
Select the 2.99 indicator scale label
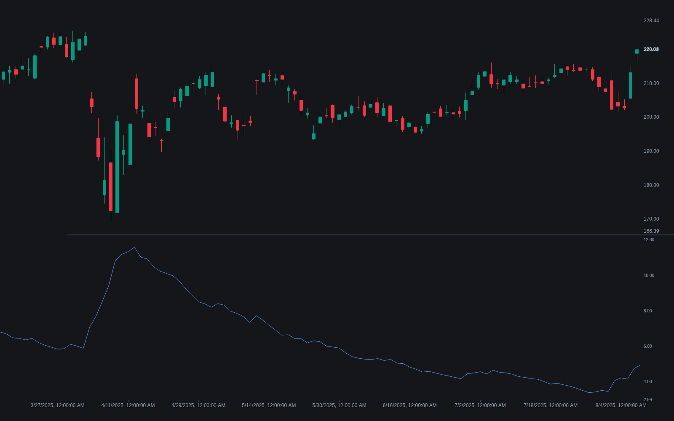647,400
